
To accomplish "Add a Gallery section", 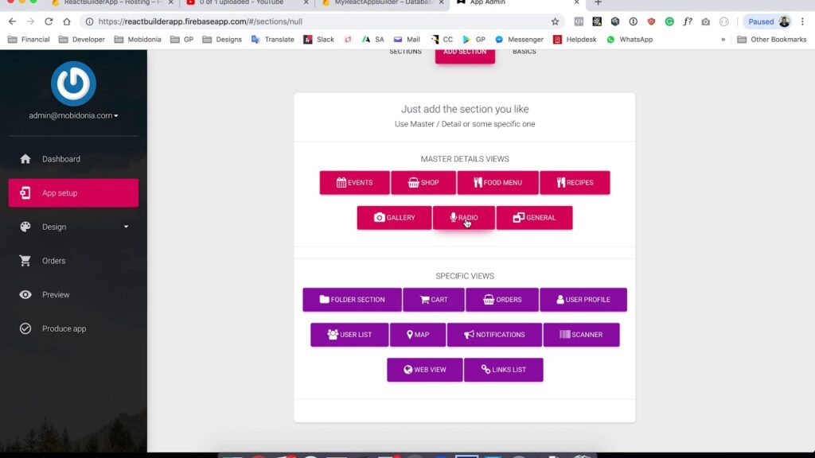I will click(394, 218).
